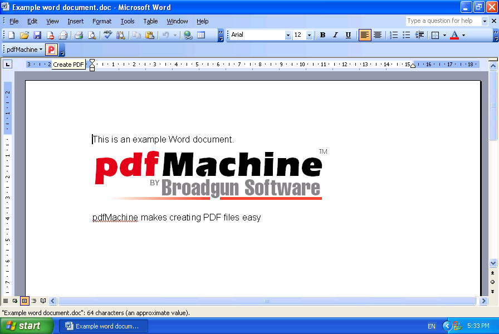Run the Spelling and Grammar check
The height and width of the screenshot is (334, 499).
[106, 35]
